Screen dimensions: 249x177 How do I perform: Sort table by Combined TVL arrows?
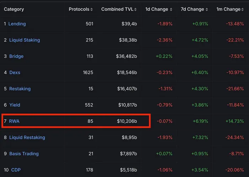[135, 10]
